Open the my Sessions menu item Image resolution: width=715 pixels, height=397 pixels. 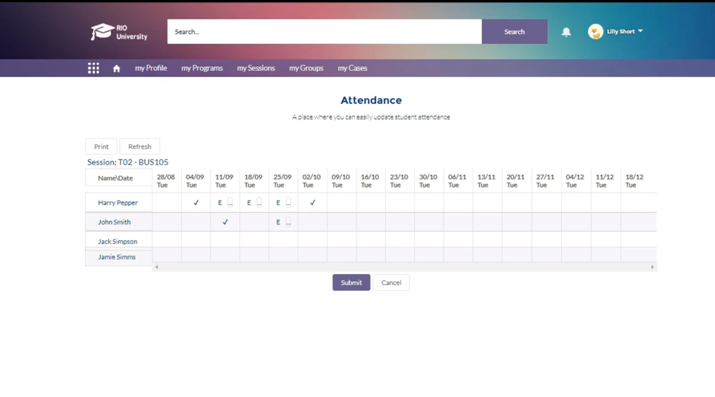tap(255, 68)
